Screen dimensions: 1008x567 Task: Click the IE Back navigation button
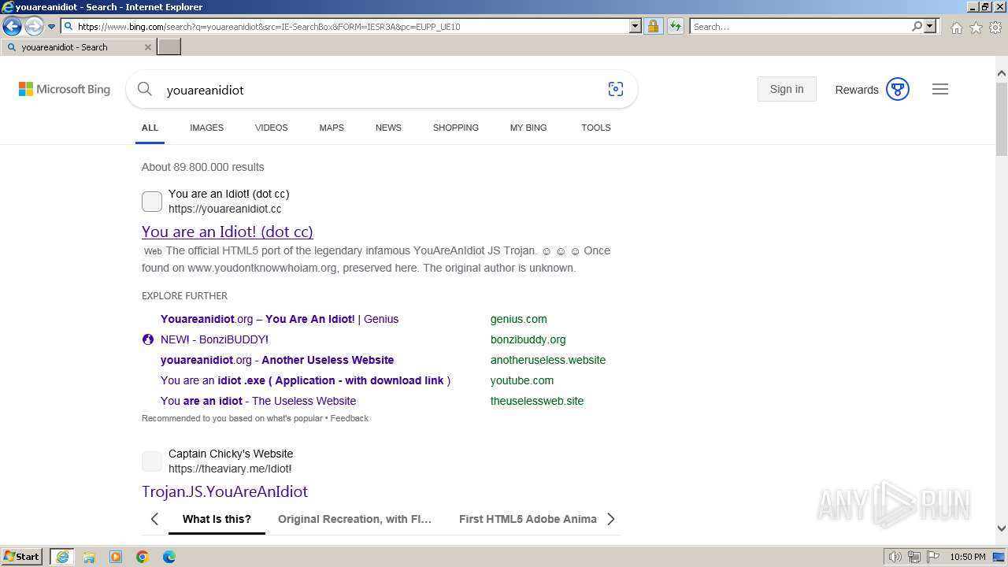click(x=12, y=27)
